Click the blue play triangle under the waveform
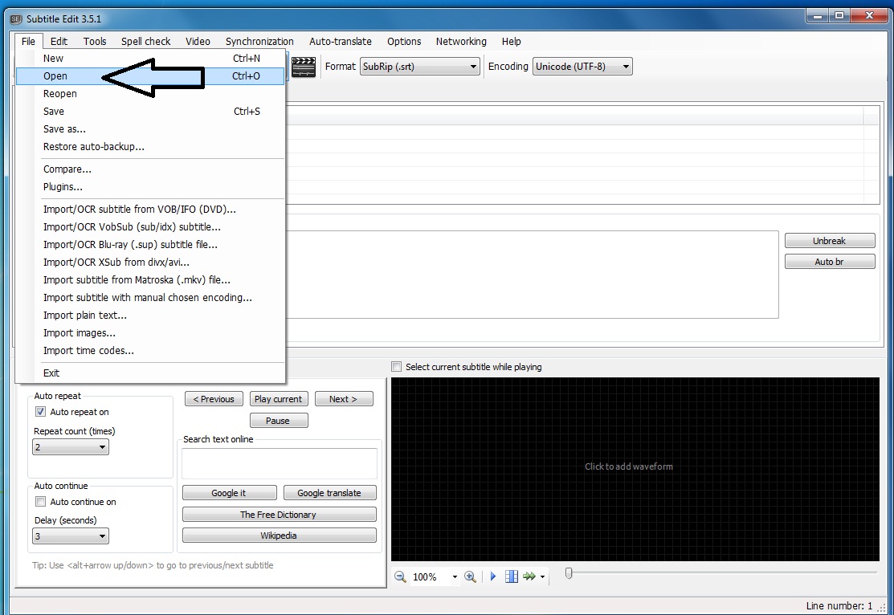This screenshot has width=894, height=615. point(493,576)
